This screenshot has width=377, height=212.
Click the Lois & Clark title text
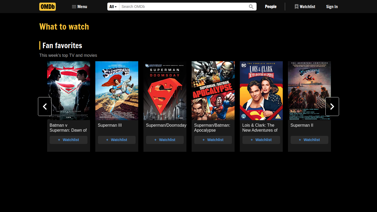[x=260, y=128]
